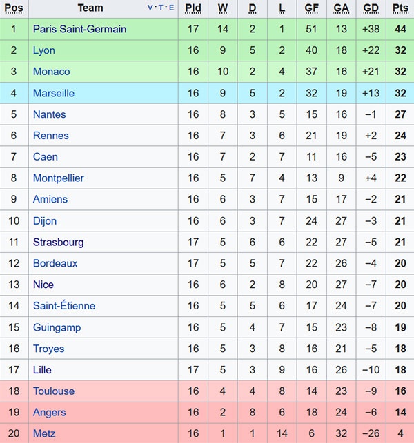Click the Metz team link

tap(44, 434)
